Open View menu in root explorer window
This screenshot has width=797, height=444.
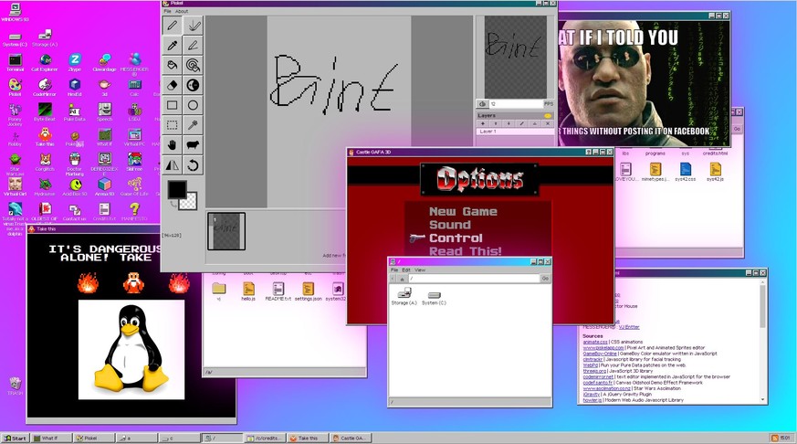(x=420, y=270)
